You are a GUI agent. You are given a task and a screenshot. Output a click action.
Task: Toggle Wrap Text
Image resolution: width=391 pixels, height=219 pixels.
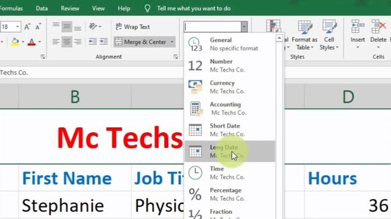pyautogui.click(x=133, y=27)
